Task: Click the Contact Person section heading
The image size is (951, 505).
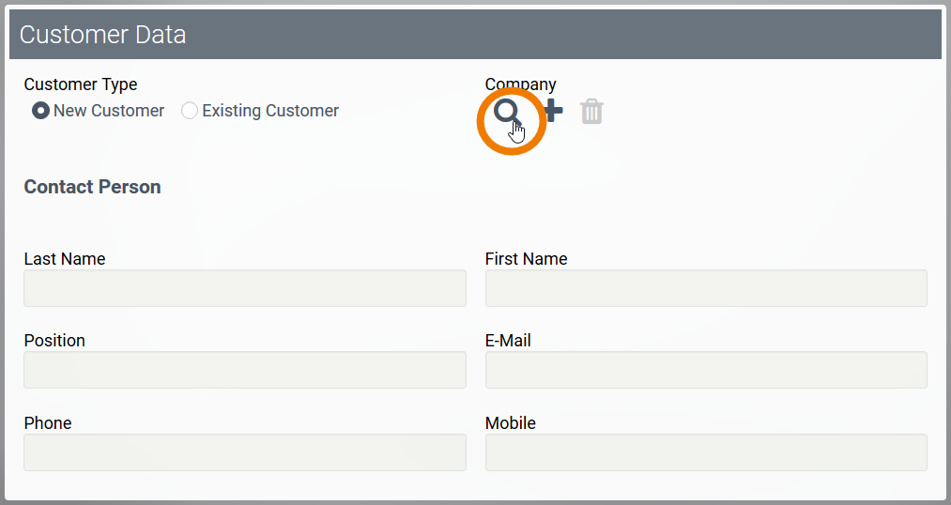Action: coord(92,187)
